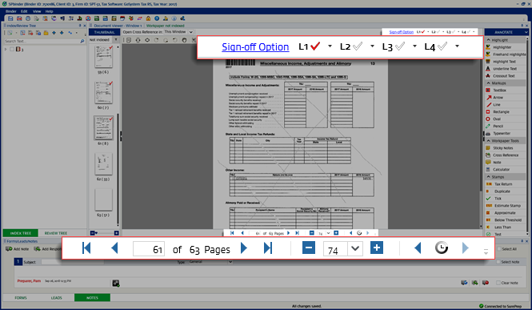Switch to the INDEX TREE tab
This screenshot has height=310, width=532.
click(20, 233)
